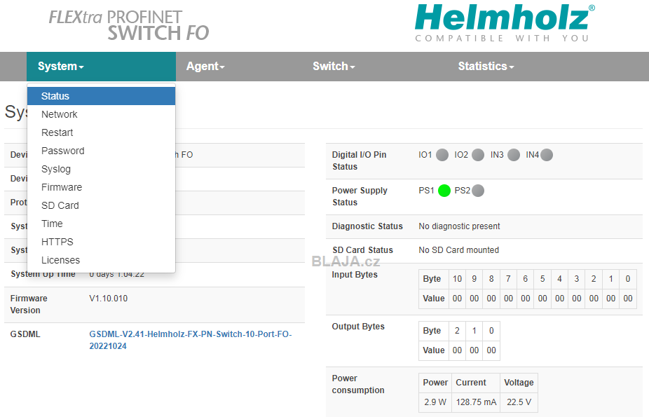Open Licenses menu entry
Viewport: 649px width, 417px height.
tap(102, 260)
